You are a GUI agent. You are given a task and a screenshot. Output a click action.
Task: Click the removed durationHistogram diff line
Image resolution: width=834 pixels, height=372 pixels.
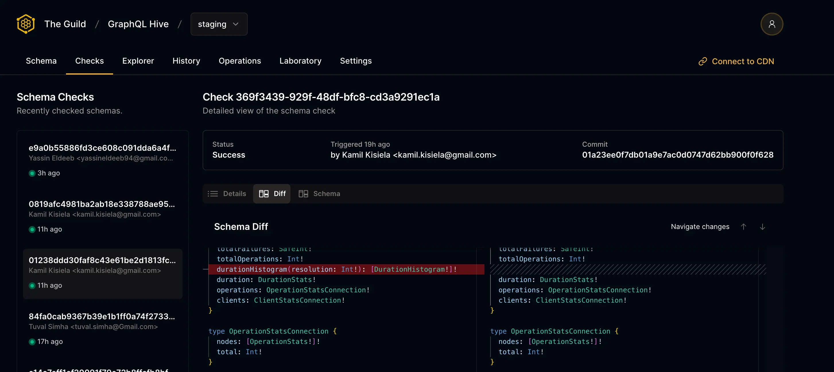click(337, 269)
